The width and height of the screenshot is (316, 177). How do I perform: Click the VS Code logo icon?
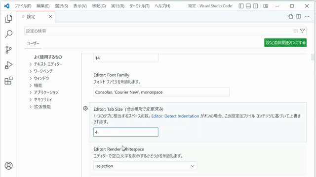[6, 6]
